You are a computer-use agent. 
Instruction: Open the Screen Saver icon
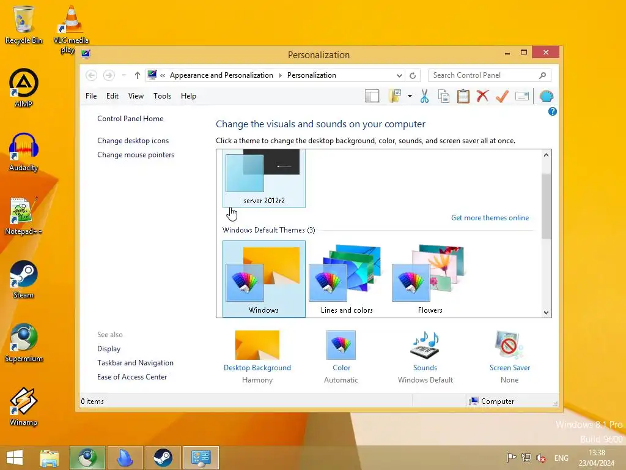pyautogui.click(x=509, y=345)
